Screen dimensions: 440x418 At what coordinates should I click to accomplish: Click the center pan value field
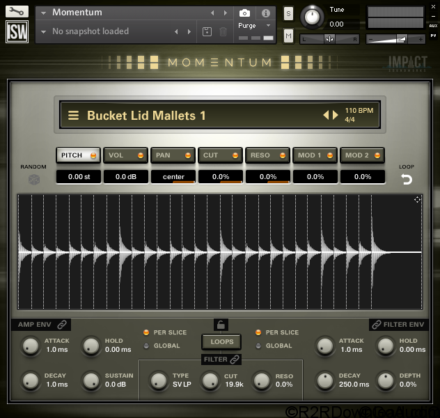tap(173, 177)
